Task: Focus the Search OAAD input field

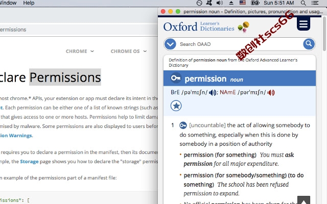Action: tap(239, 44)
